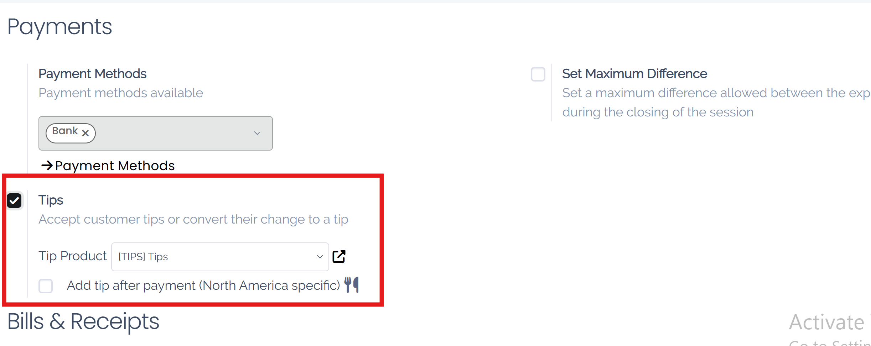The width and height of the screenshot is (871, 346).
Task: Uncheck the Tips checkbox
Action: coord(15,200)
